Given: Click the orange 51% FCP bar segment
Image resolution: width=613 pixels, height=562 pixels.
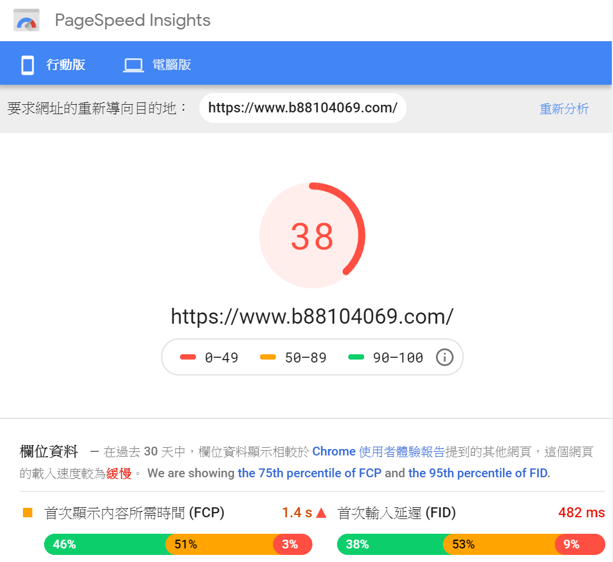Looking at the screenshot, I should (219, 544).
